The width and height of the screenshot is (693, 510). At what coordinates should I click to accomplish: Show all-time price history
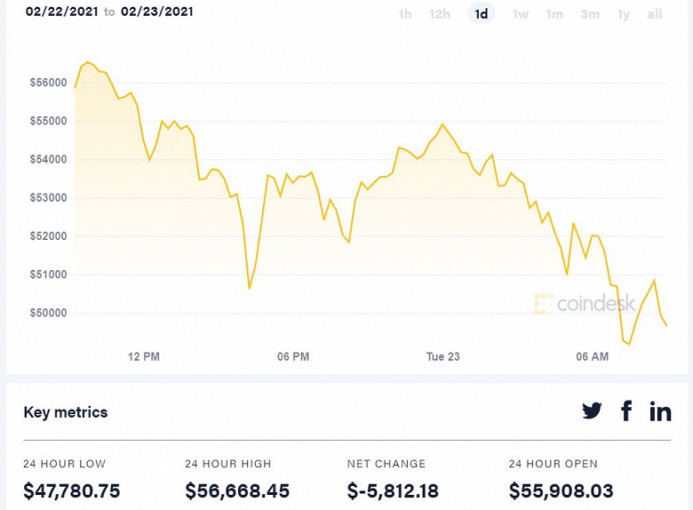(x=655, y=14)
